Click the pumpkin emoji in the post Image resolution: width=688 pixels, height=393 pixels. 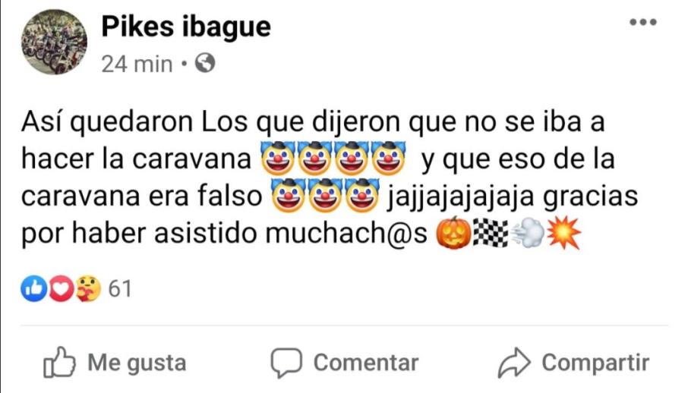tap(453, 233)
